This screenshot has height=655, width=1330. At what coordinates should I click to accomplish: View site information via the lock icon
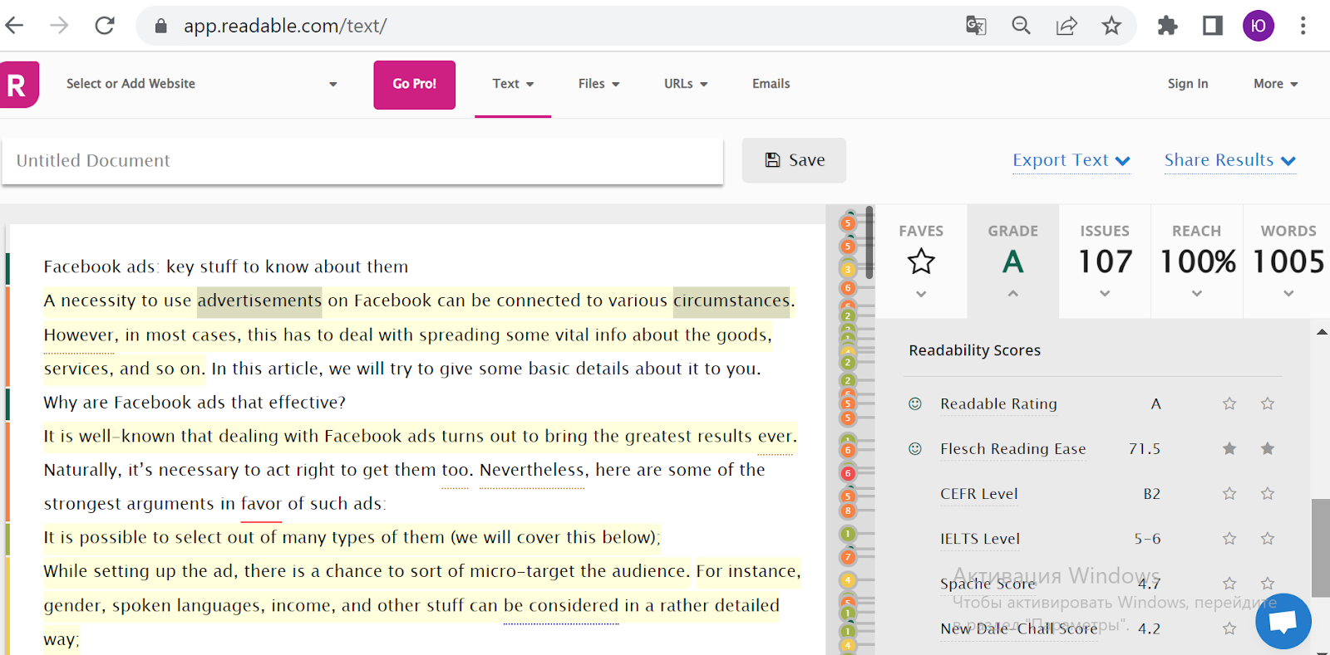pyautogui.click(x=161, y=26)
